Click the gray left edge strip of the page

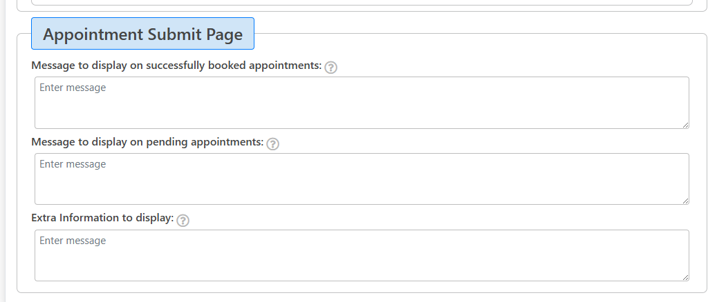tap(2, 151)
